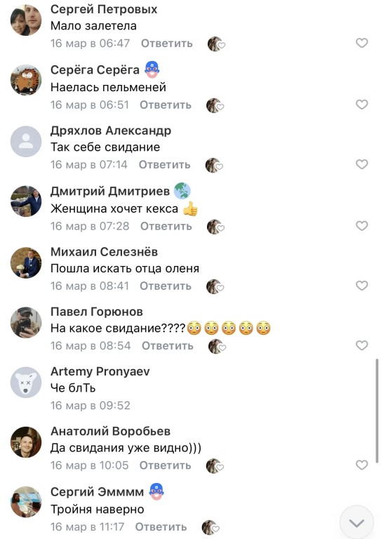Open Artemy Pronyaev's profile link
The image size is (381, 539).
[x=100, y=371]
